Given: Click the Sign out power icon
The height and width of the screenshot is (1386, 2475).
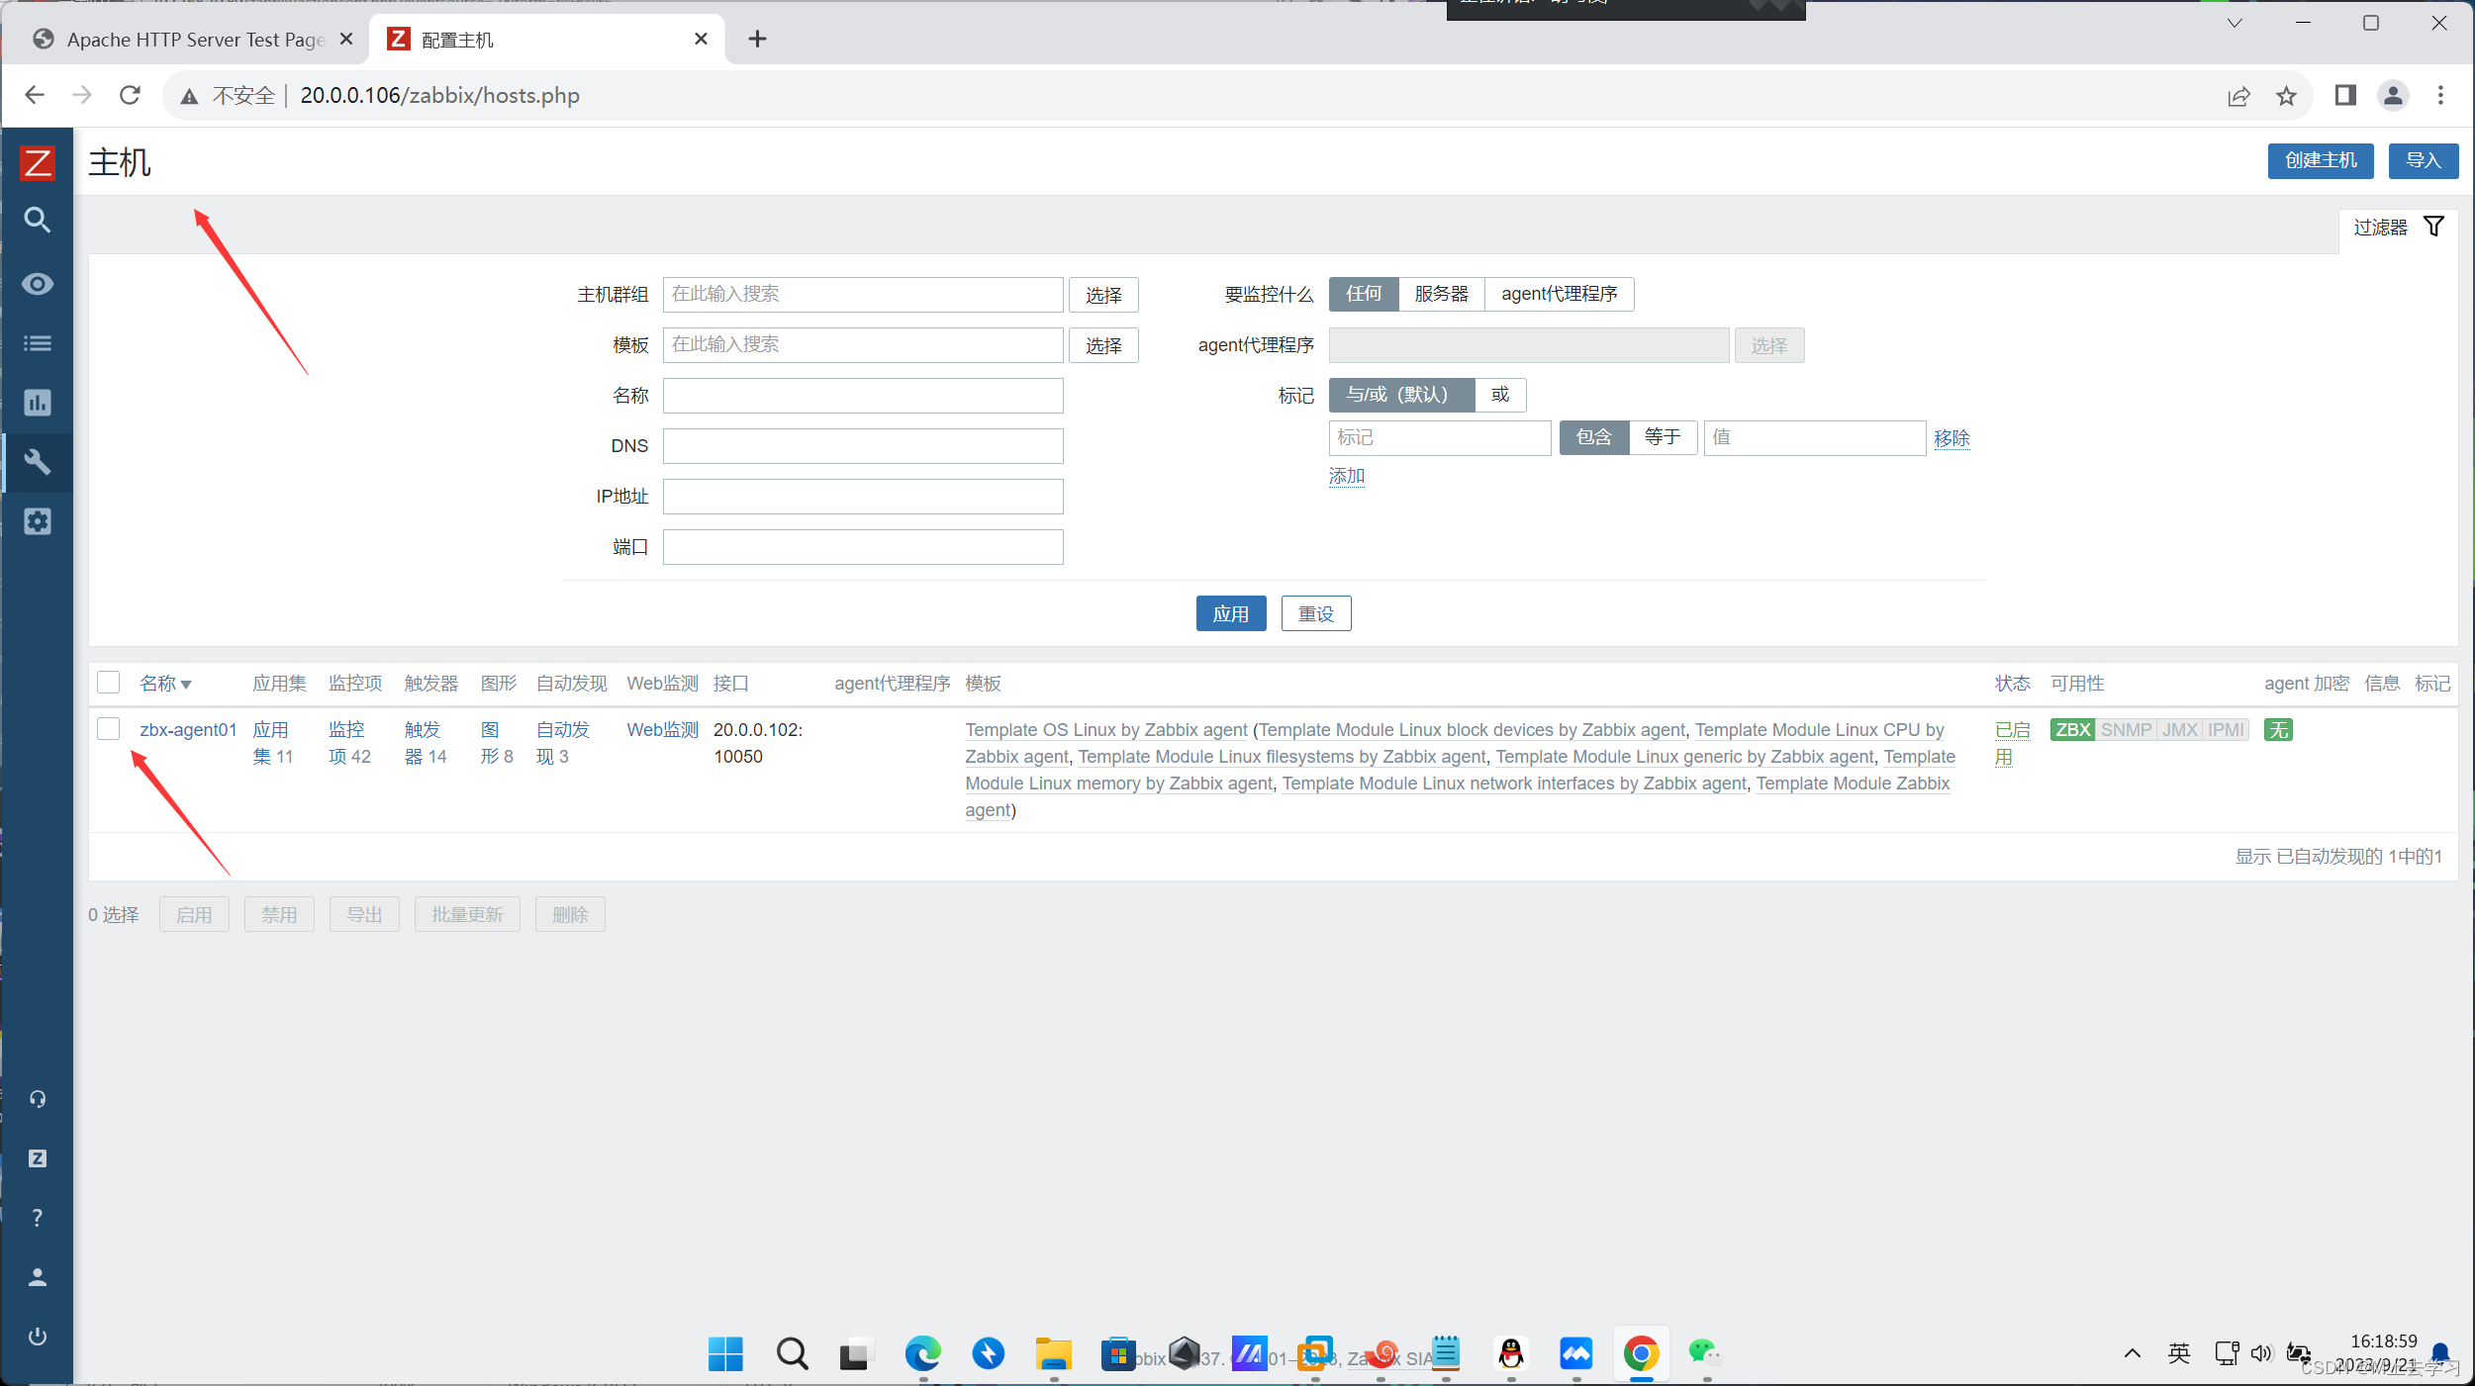Looking at the screenshot, I should [x=38, y=1337].
